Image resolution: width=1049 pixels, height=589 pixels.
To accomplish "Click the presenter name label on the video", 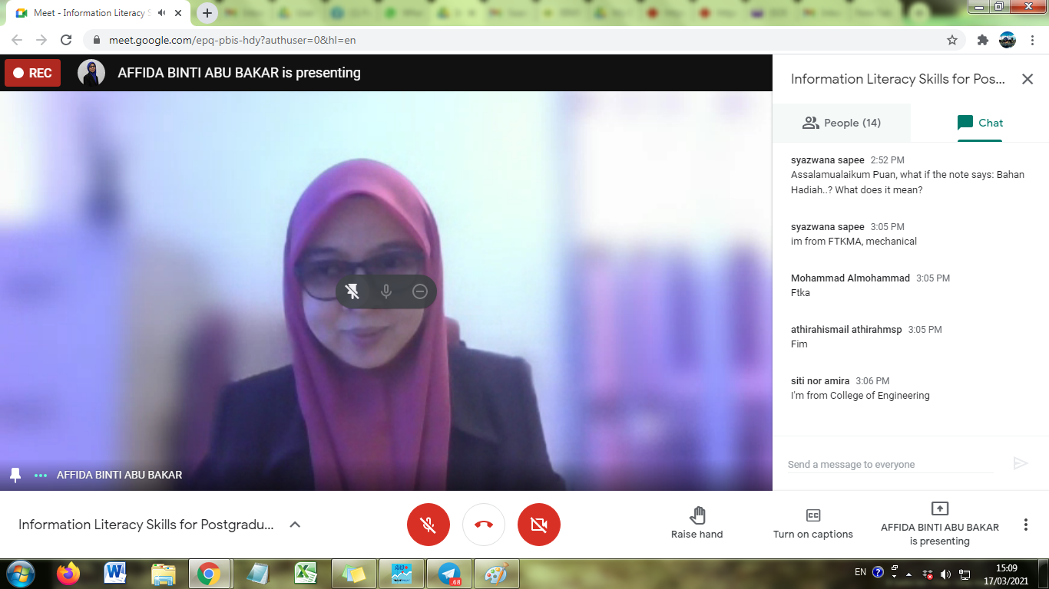I will point(119,475).
